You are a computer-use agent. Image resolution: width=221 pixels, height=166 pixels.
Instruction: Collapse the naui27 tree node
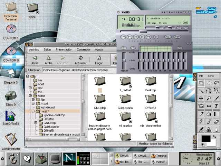click(33, 111)
